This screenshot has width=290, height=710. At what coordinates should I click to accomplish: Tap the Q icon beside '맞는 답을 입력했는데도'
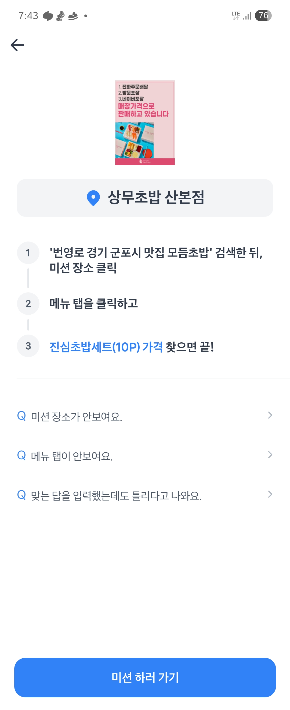(x=21, y=495)
